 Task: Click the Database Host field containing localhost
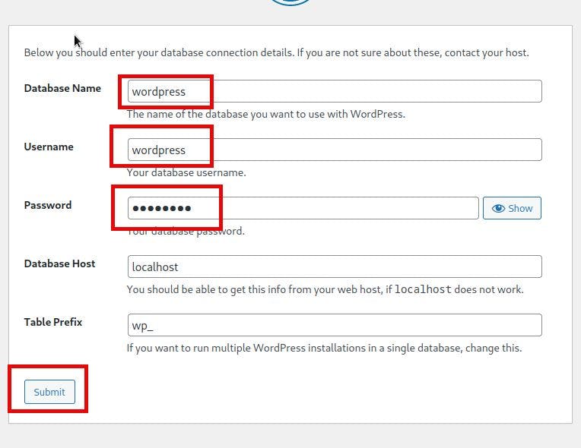[335, 267]
